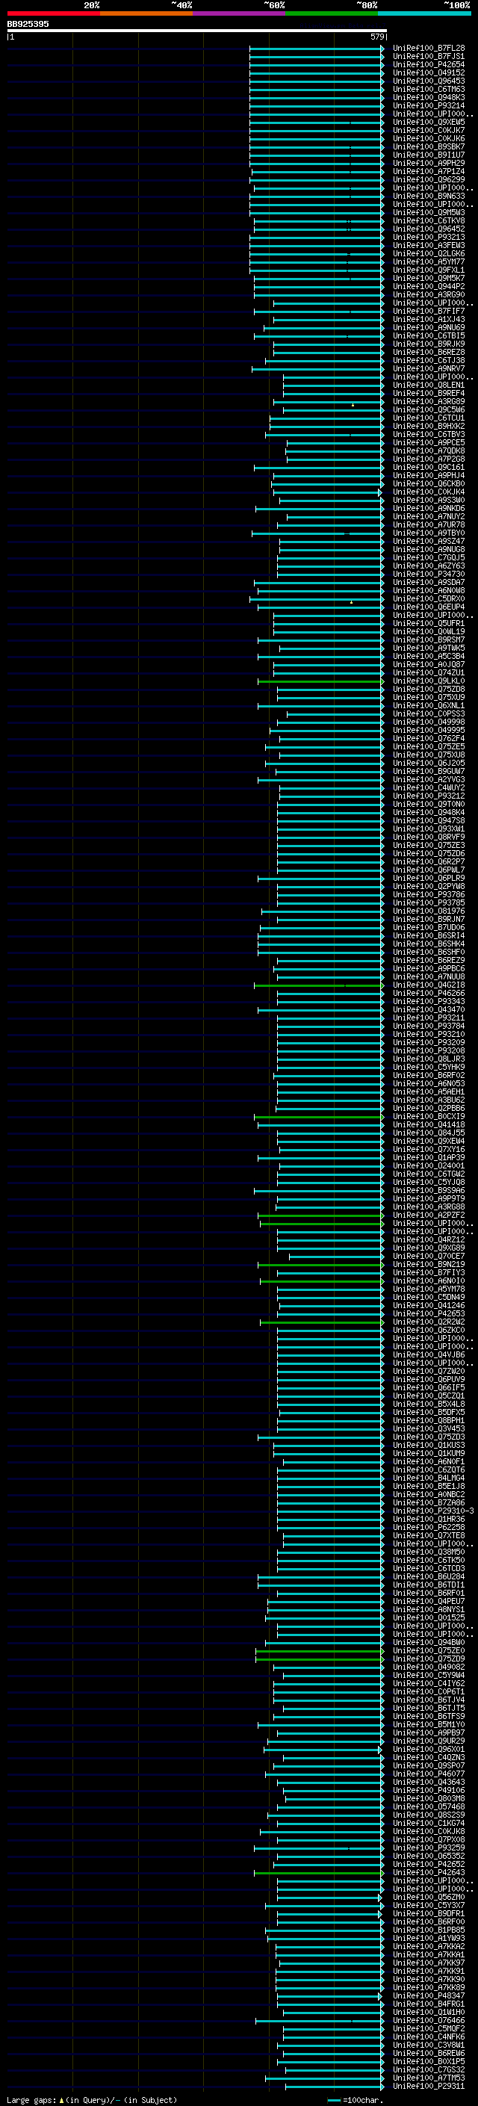The width and height of the screenshot is (478, 2106).
Task: Select row label UniRef100_P93259
Action: click(x=428, y=1848)
